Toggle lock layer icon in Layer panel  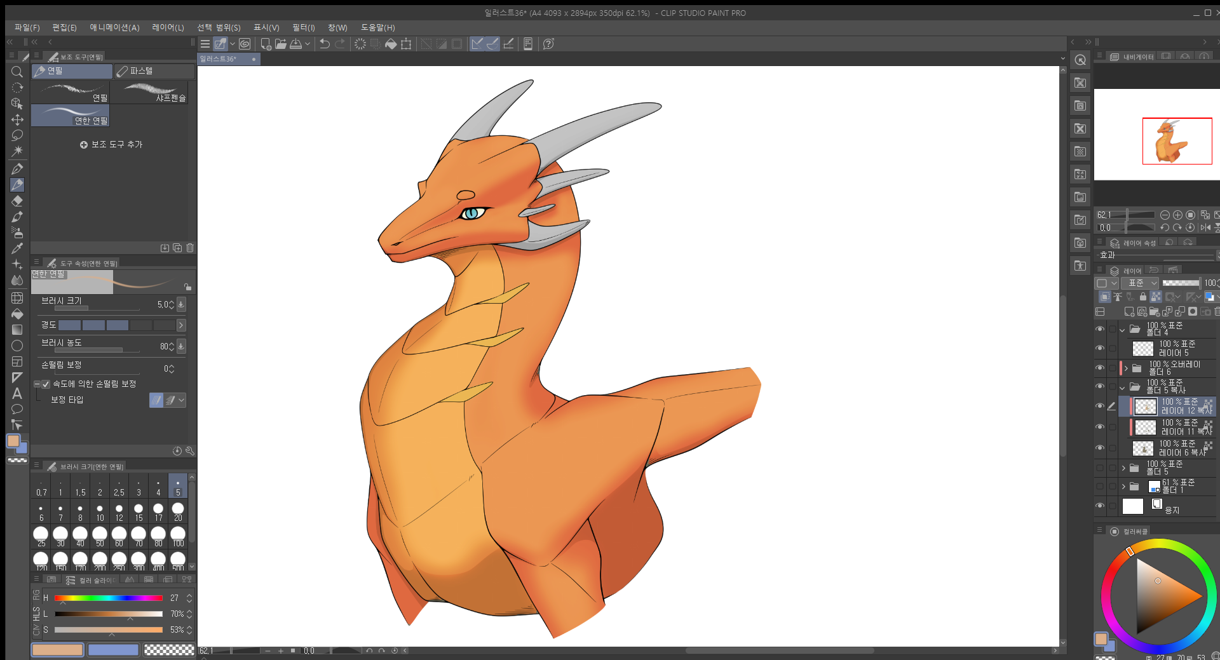(1143, 297)
